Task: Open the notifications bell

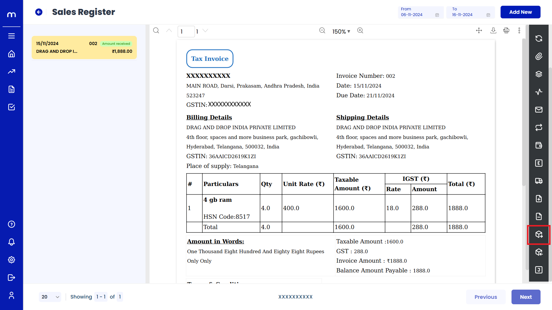Action: coord(11,242)
